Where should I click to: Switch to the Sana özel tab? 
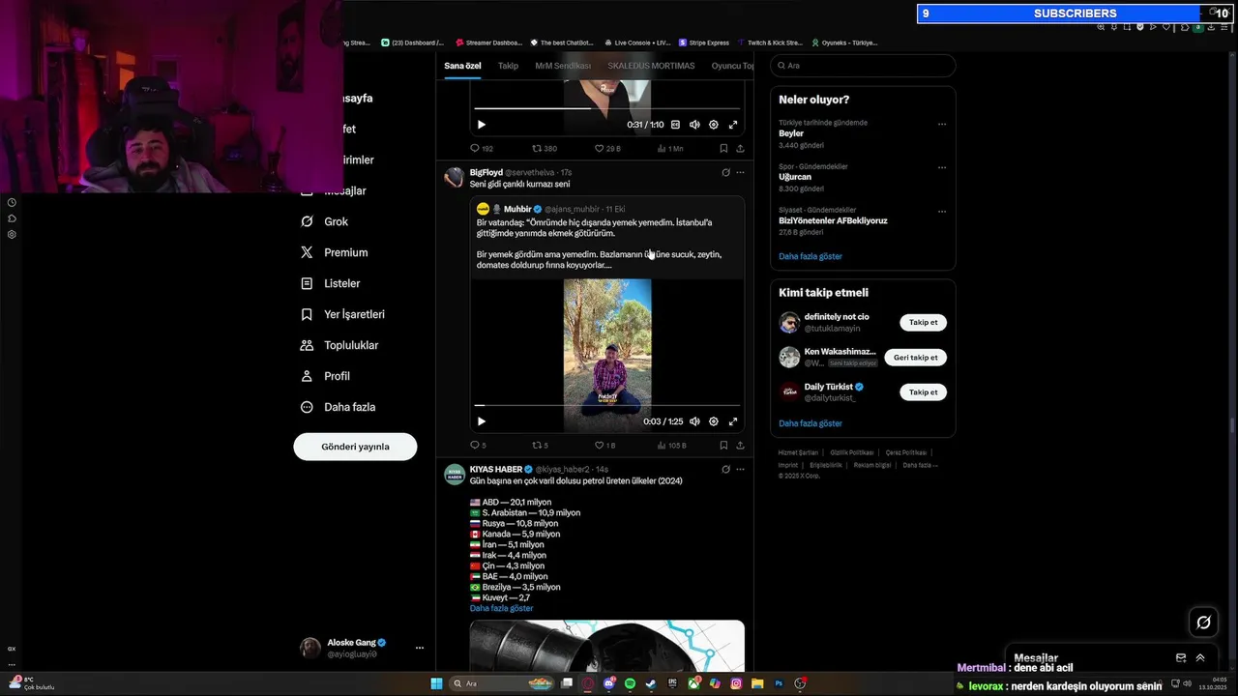point(462,66)
